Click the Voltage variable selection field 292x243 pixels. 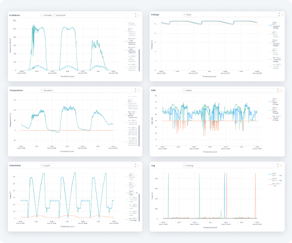[231, 15]
